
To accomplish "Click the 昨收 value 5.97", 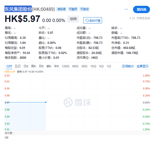I will pos(50,33).
